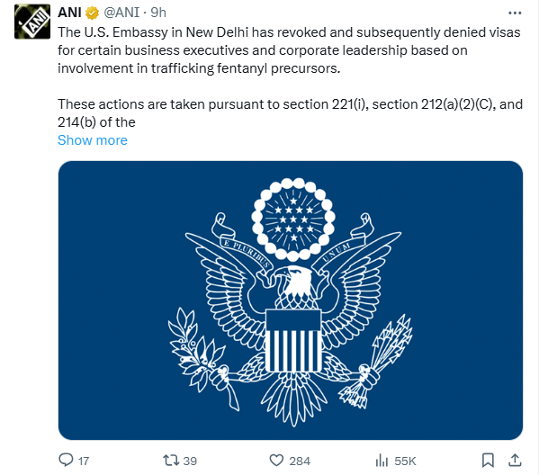The width and height of the screenshot is (548, 475).
Task: Click the 55K views count
Action: [406, 461]
